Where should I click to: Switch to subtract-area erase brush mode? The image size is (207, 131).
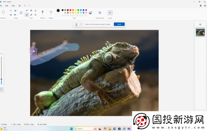(x=81, y=24)
